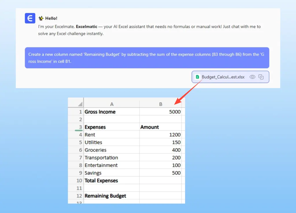Click the Excelmatic logo avatar

click(30, 18)
